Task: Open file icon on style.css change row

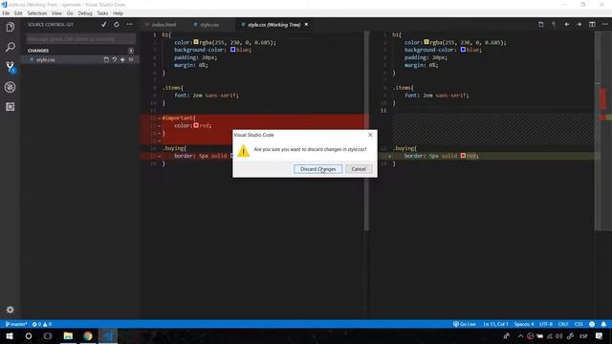Action: [x=106, y=59]
